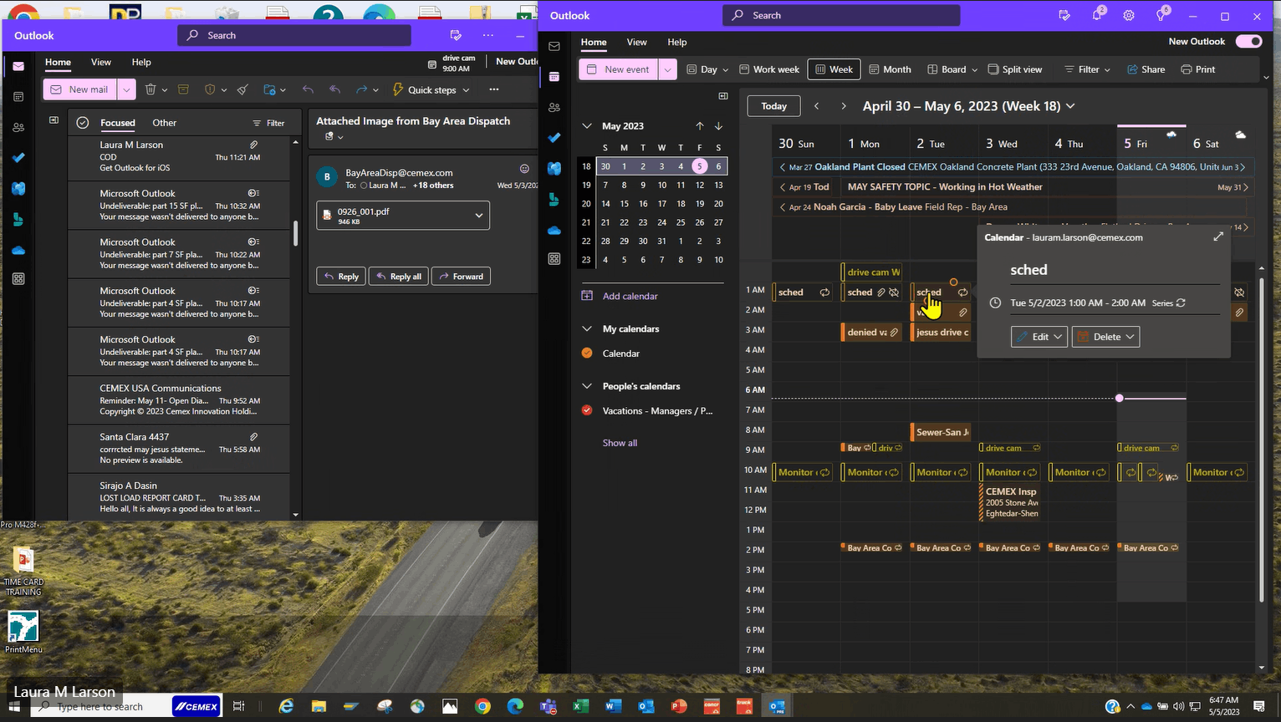Select the CEMEX Insp event on Wednesday
The width and height of the screenshot is (1281, 722).
coord(1010,502)
